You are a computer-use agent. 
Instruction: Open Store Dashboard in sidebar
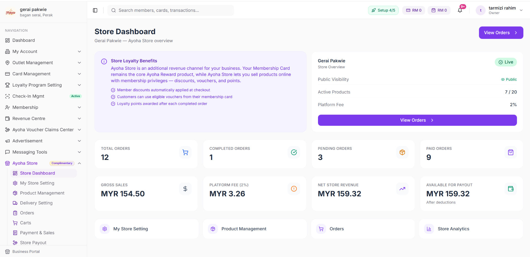43,173
